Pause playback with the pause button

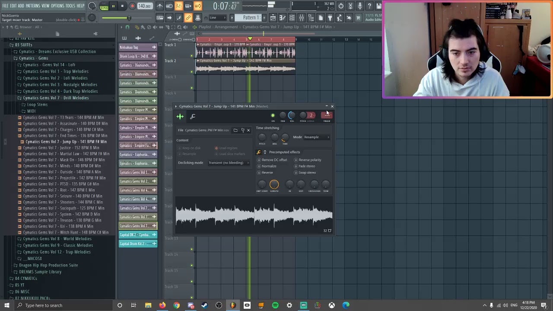(113, 6)
